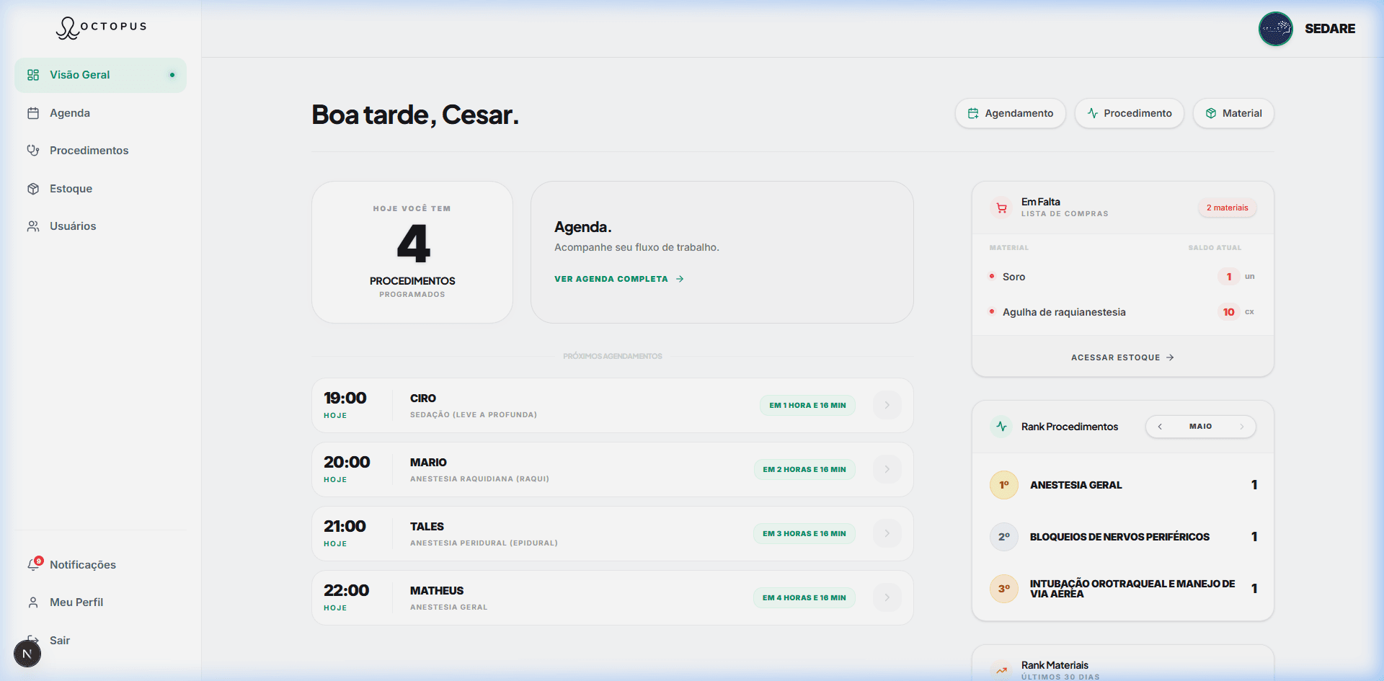Select Anestesia Geral rank entry
This screenshot has width=1384, height=681.
(x=1123, y=485)
